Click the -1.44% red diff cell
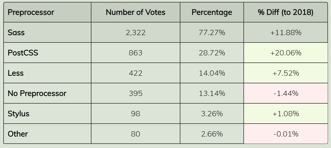The image size is (331, 148). pos(286,93)
